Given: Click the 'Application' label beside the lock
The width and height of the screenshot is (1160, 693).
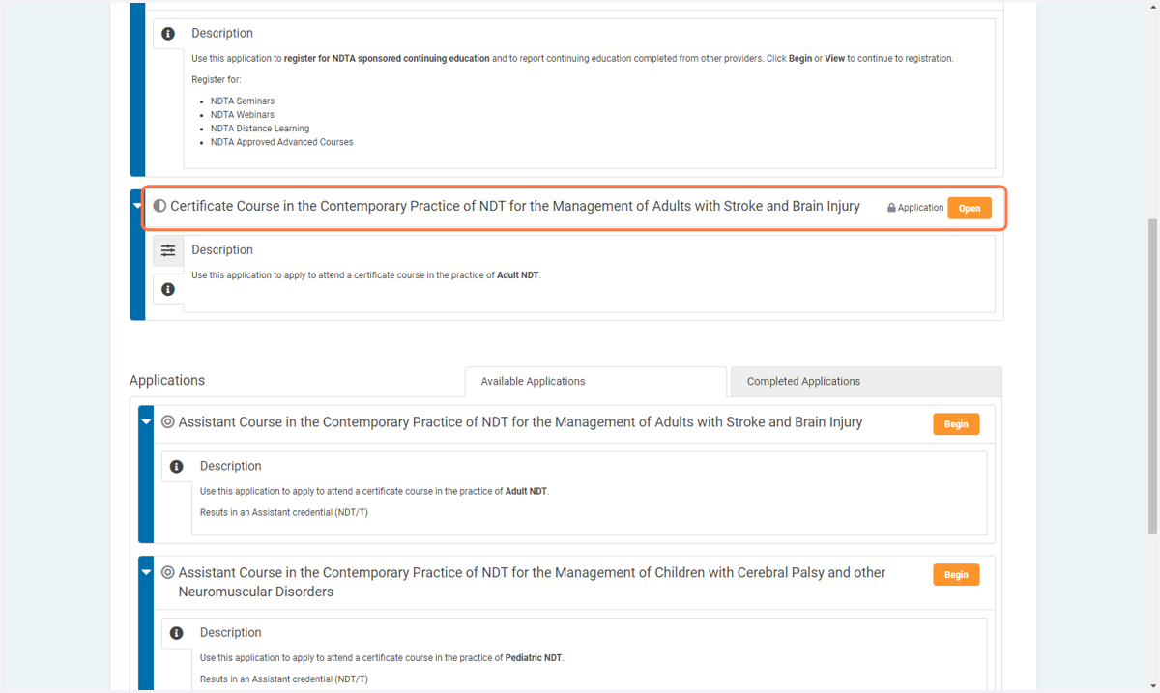Looking at the screenshot, I should [x=920, y=208].
